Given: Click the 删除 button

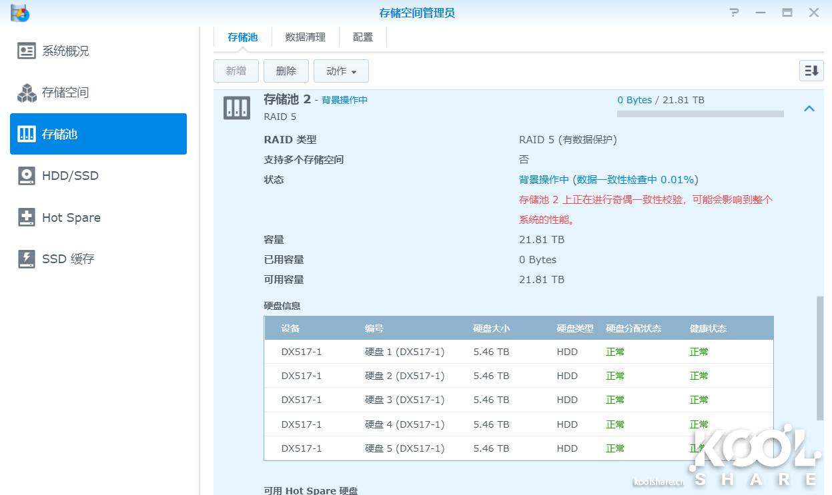Looking at the screenshot, I should [286, 71].
